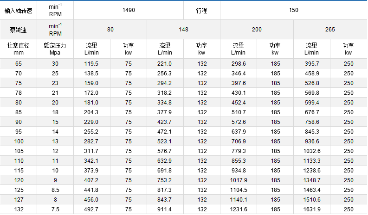Select the pump speed 148 header
368x215 pixels.
point(183,30)
